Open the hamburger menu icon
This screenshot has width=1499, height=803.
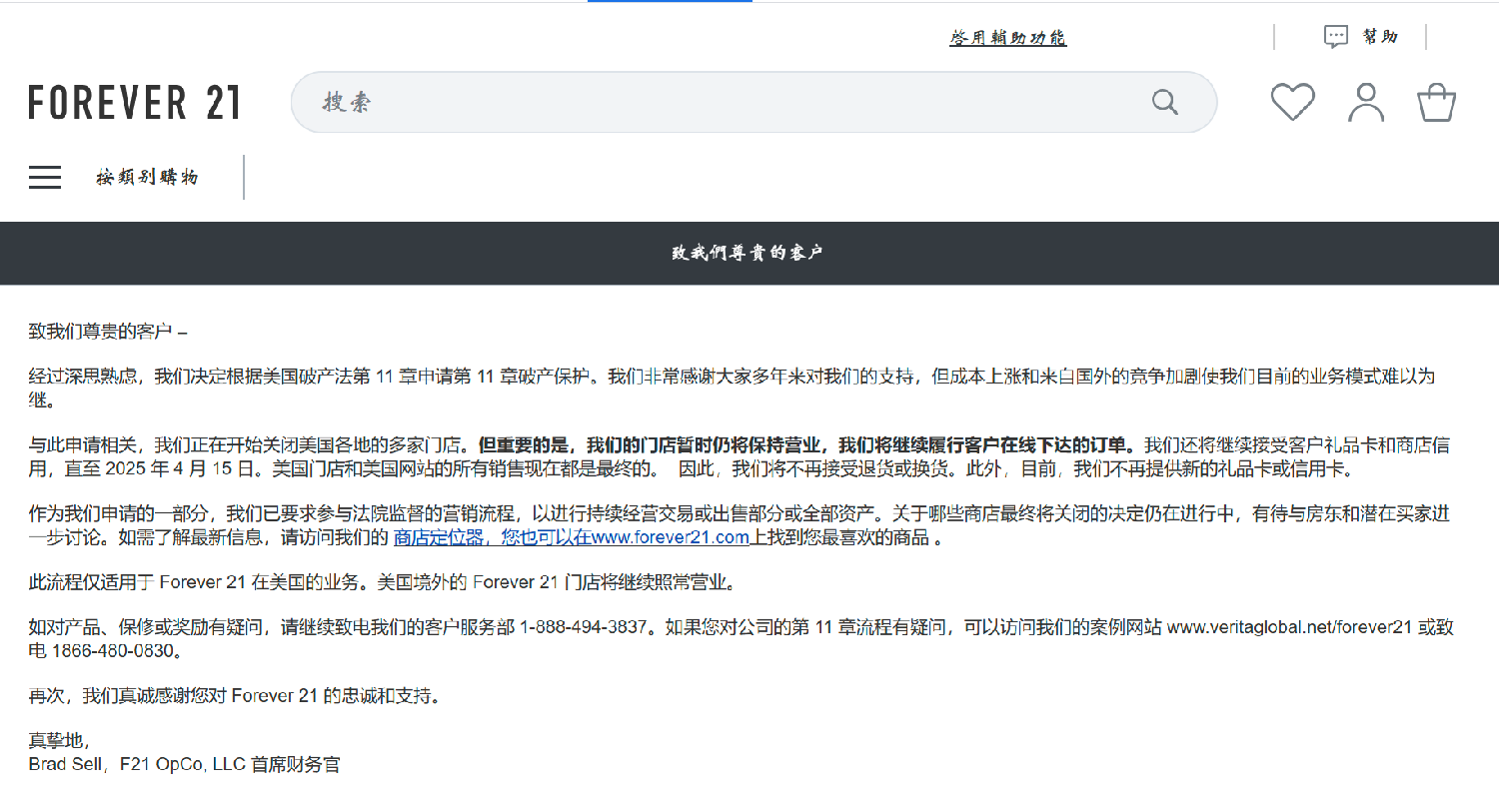[45, 178]
